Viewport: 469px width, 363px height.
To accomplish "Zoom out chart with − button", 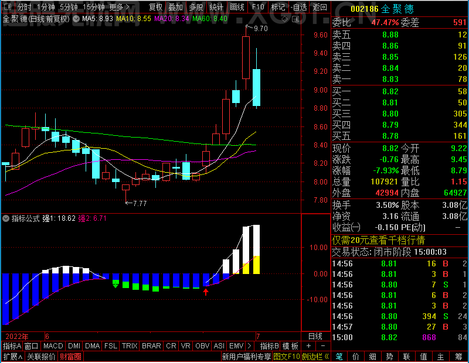I will click(x=323, y=346).
